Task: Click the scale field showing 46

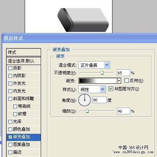Action: pyautogui.click(x=124, y=111)
